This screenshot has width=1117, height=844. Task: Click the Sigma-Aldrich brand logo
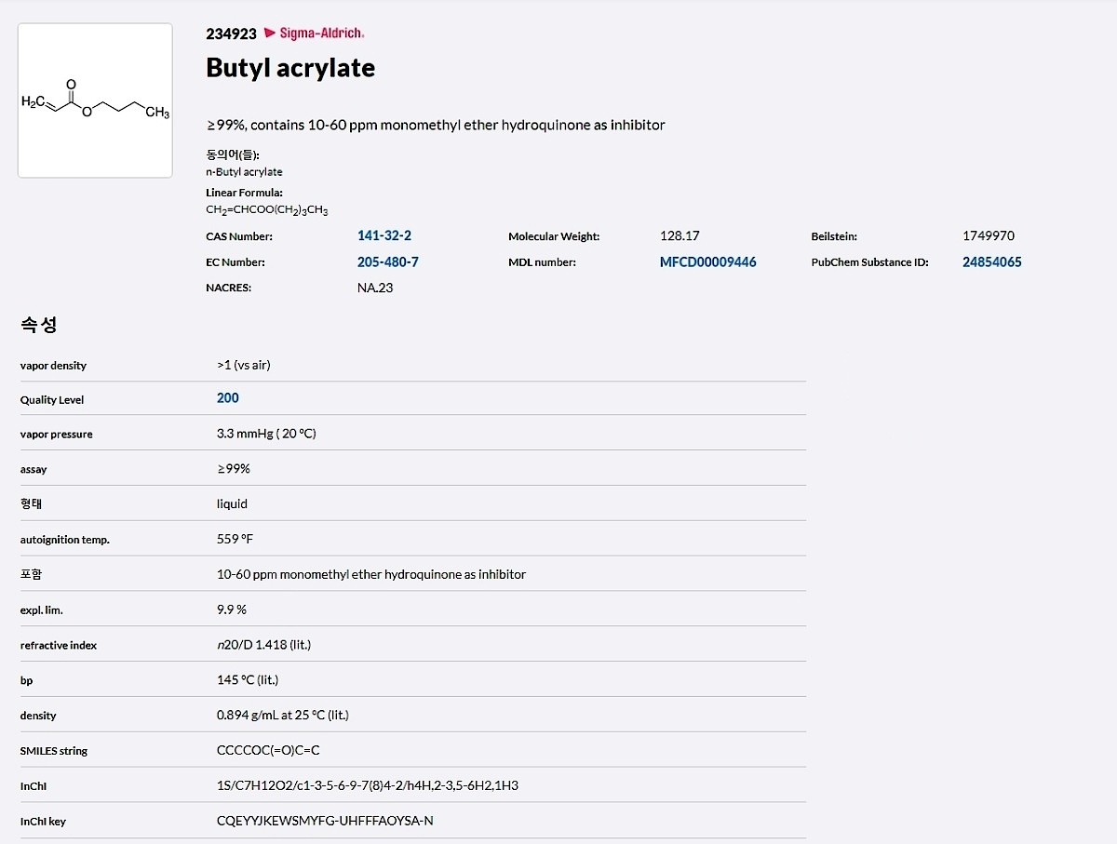(315, 33)
